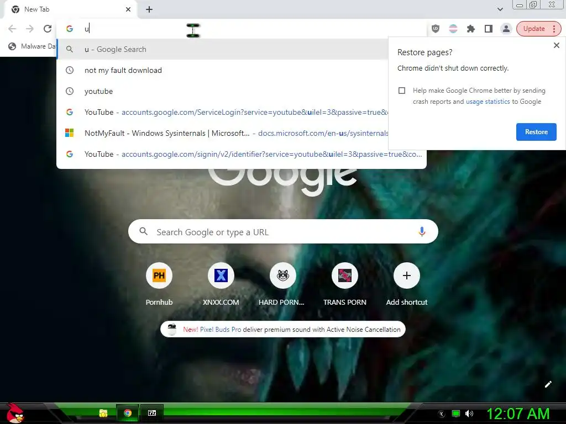The height and width of the screenshot is (424, 566).
Task: Select YouTube signin/v2/identifier suggestion
Action: pos(242,154)
